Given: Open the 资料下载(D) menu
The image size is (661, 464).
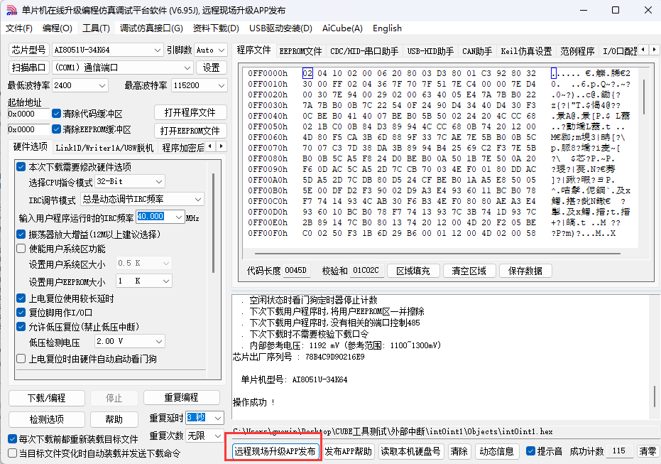Looking at the screenshot, I should click(216, 28).
